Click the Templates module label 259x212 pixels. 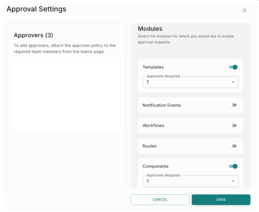click(x=153, y=67)
